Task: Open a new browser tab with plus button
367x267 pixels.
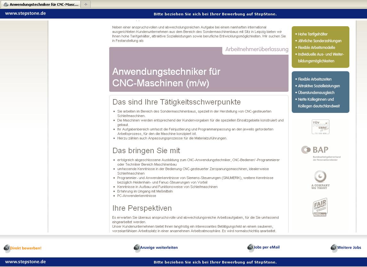Action: 86,4
